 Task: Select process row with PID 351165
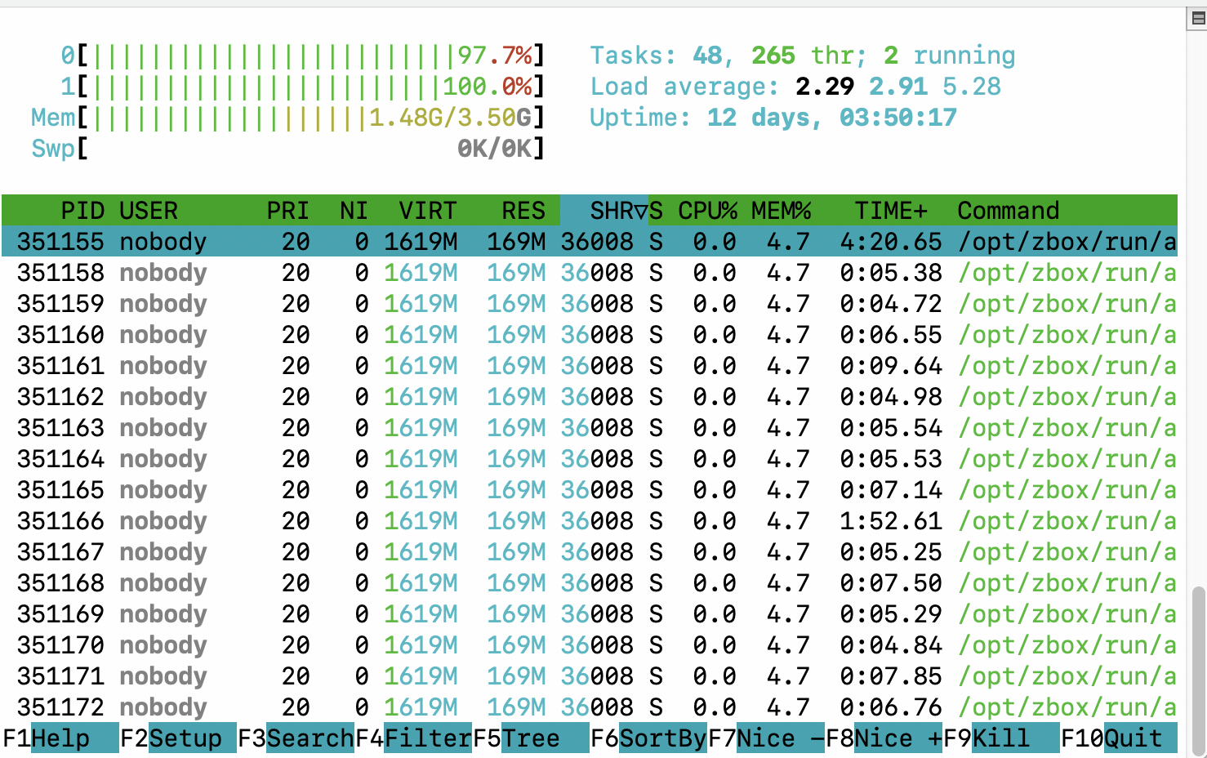click(x=590, y=490)
